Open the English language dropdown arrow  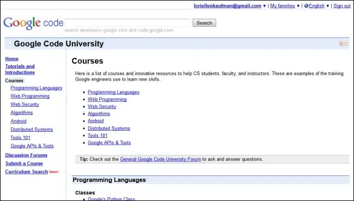click(x=327, y=6)
